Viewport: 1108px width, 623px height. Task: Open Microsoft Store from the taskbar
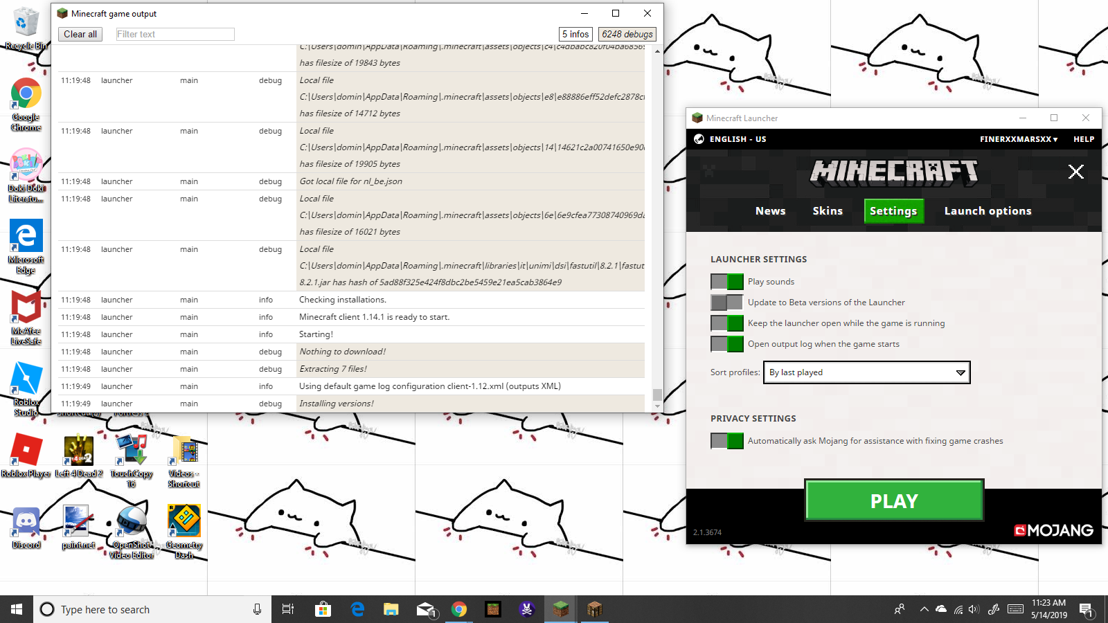pyautogui.click(x=323, y=609)
